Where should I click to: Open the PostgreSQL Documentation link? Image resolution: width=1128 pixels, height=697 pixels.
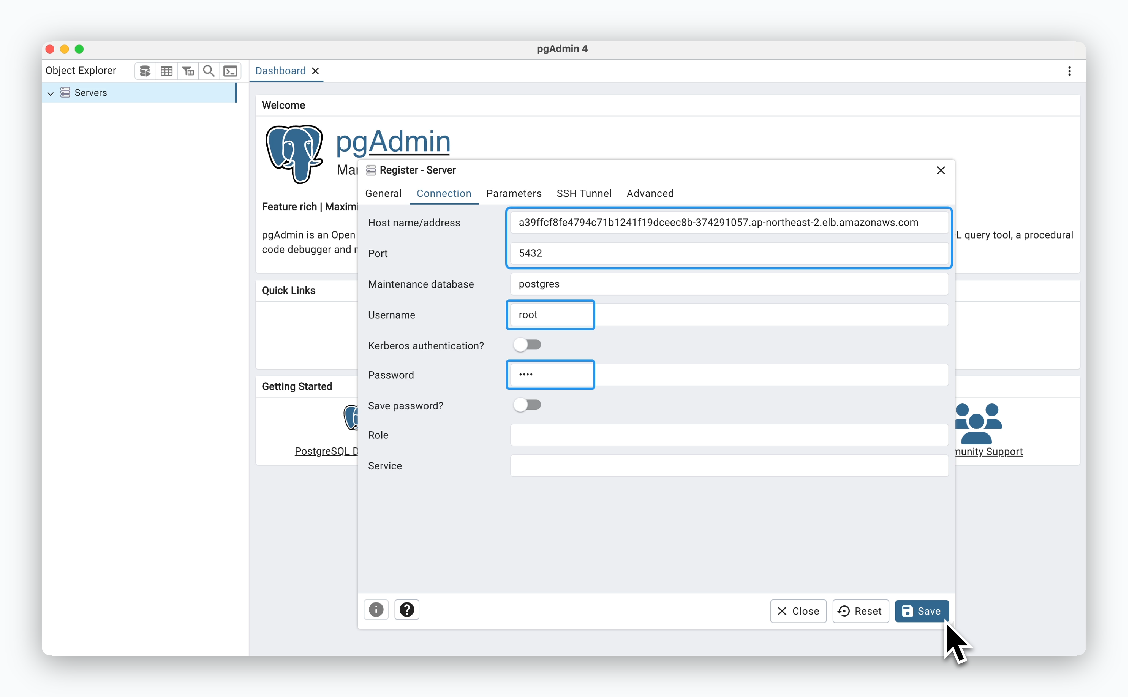[x=326, y=451]
